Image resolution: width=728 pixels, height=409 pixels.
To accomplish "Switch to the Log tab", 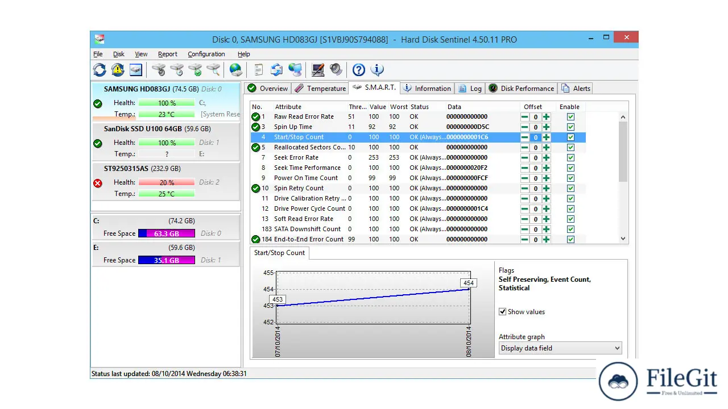I will 470,88.
